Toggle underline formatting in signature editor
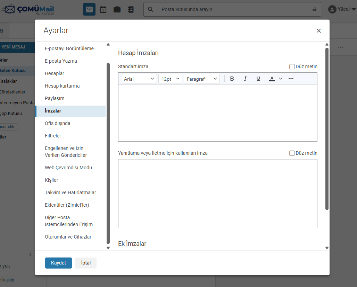 258,79
